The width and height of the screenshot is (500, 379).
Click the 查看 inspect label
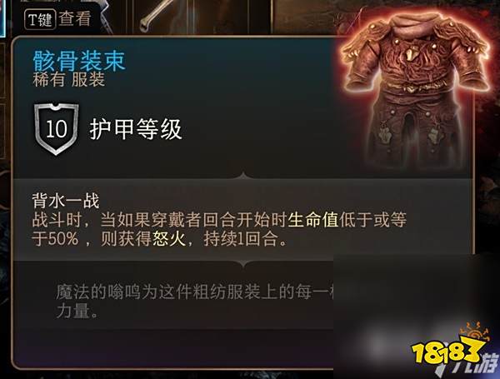(x=75, y=18)
